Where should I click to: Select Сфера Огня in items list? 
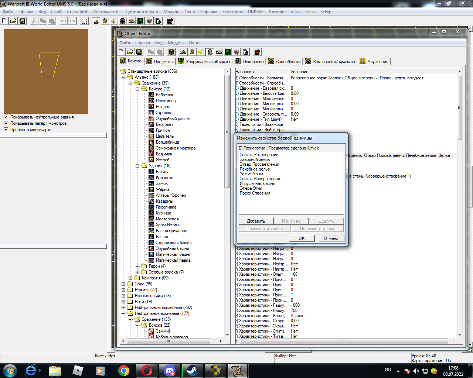pos(251,188)
